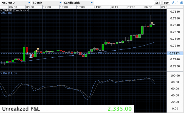The width and height of the screenshot is (184, 113).
Task: Click the 0.7380 price axis label
Action: 175,11
